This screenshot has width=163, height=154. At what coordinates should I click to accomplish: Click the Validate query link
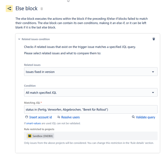(x=146, y=117)
